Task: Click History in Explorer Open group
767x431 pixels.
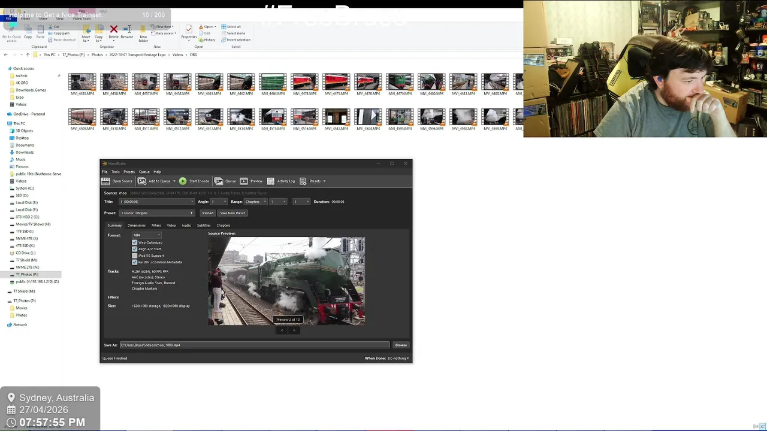Action: click(207, 40)
